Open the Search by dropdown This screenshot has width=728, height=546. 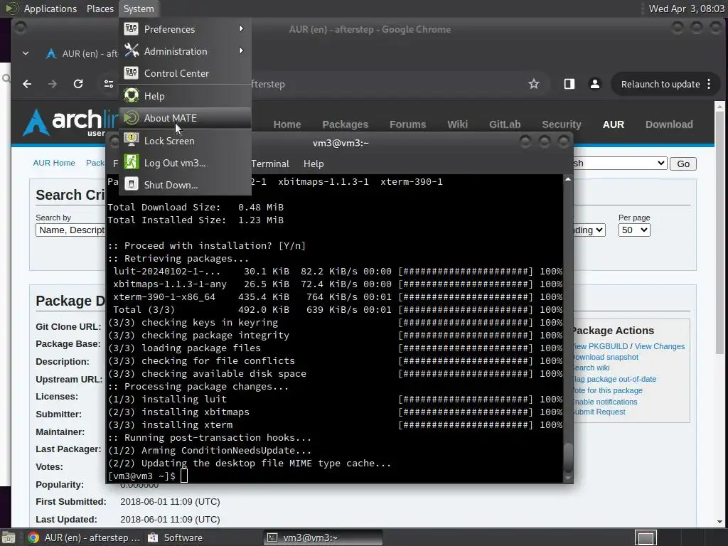[70, 230]
